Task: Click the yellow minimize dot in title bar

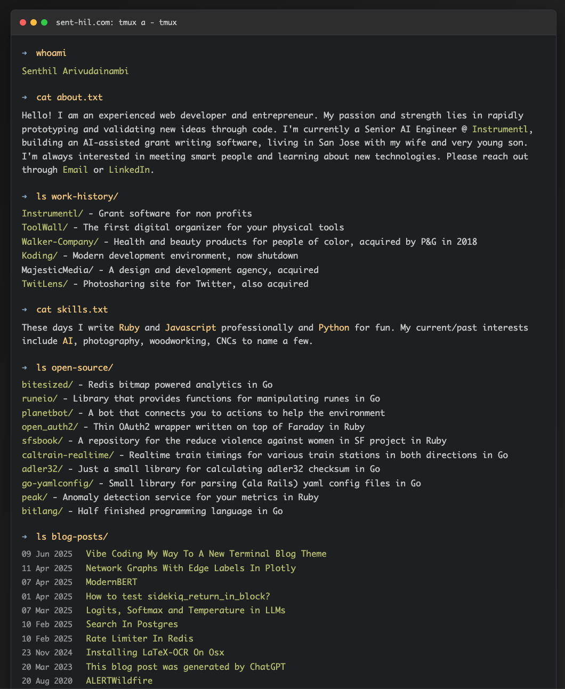Action: (x=34, y=22)
